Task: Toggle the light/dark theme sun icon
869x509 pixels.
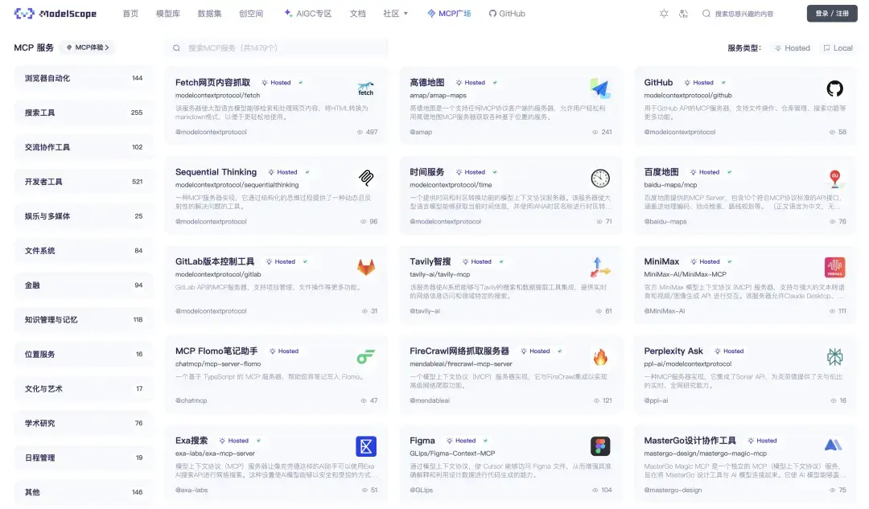Action: (663, 14)
